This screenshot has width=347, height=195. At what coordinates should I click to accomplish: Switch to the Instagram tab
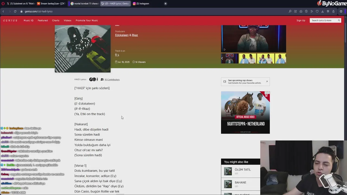(141, 4)
